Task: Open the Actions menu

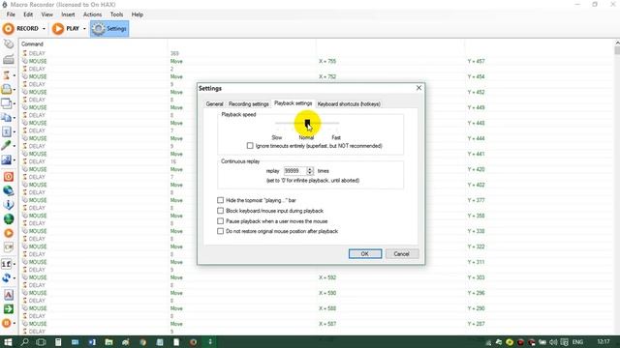Action: [x=93, y=14]
